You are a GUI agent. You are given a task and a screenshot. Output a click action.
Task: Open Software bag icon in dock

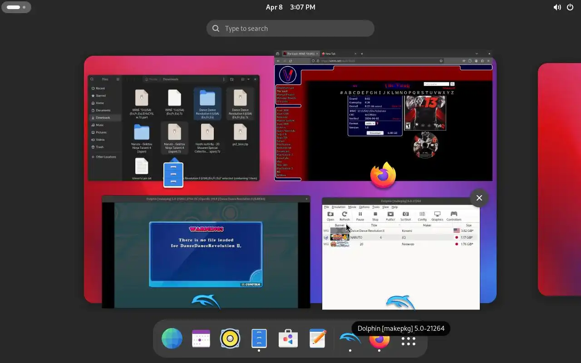(288, 338)
